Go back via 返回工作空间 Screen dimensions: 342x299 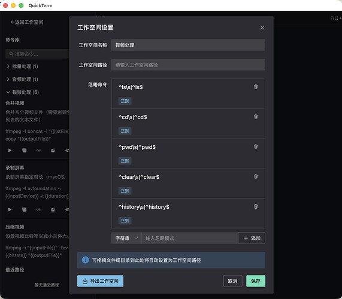point(27,22)
